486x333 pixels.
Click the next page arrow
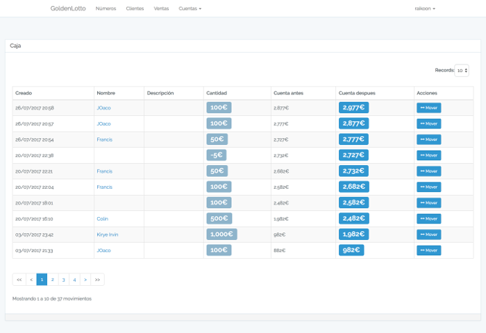point(85,280)
